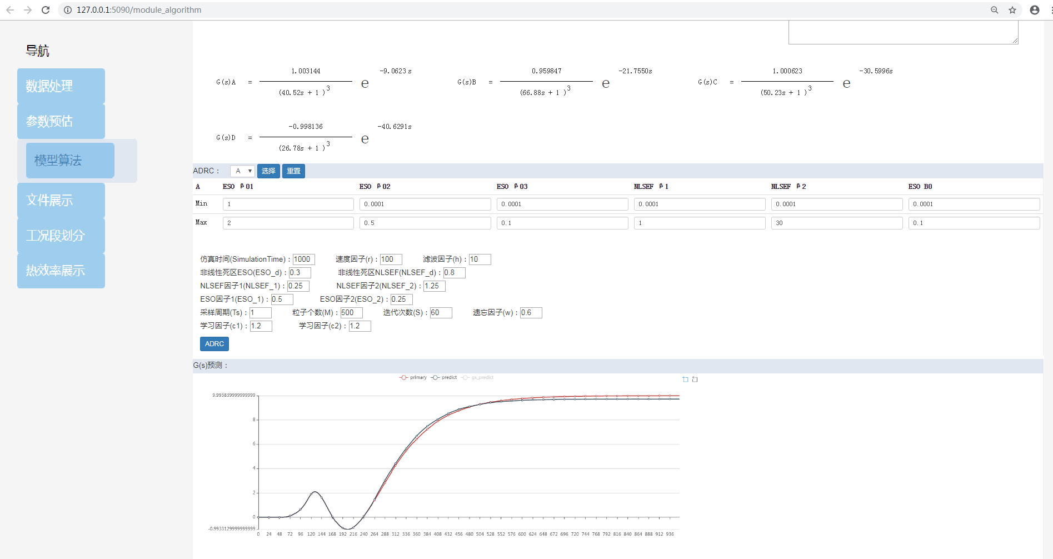1053x559 pixels.
Task: Edit Min value of ESO β02
Action: 425,204
